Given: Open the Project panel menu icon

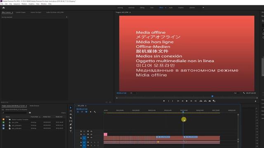Looking at the screenshot, I should click(26, 106).
